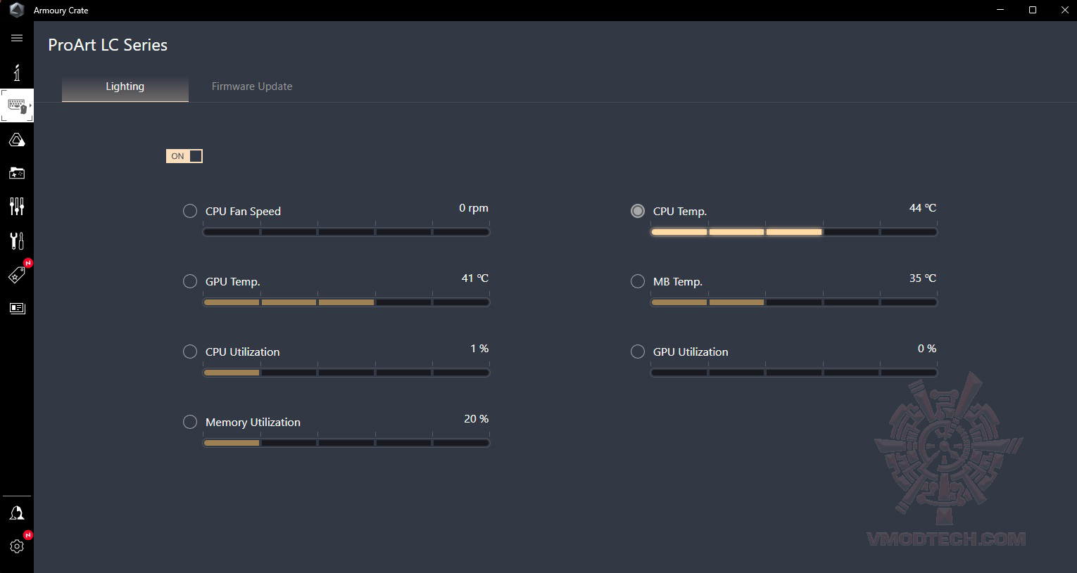Click the CPU Temp. level bar
1077x573 pixels.
tap(794, 232)
